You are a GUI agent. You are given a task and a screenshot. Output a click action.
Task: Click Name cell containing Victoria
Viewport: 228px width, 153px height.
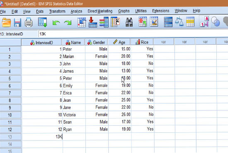click(x=74, y=115)
